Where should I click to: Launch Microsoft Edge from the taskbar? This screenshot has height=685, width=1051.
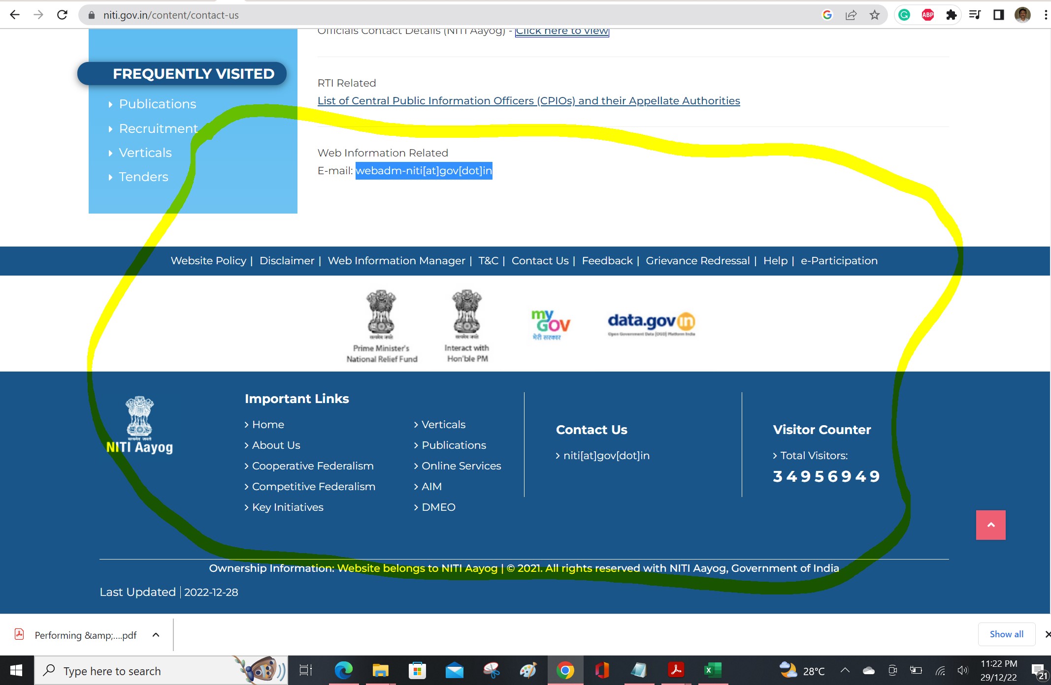(343, 670)
